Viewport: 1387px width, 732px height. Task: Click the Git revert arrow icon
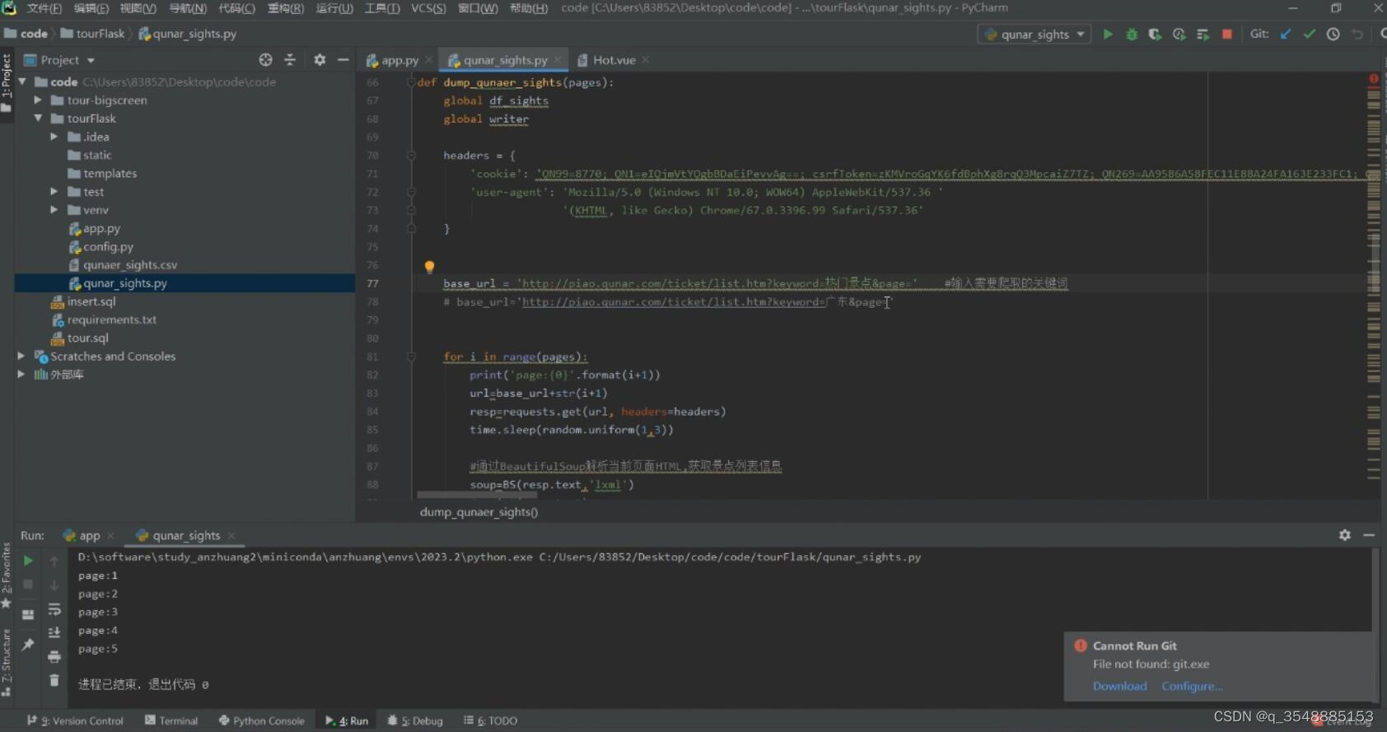click(1357, 34)
